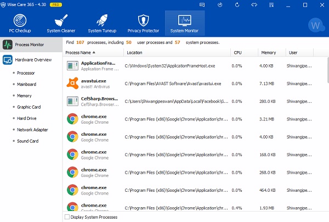Click the 107 processes count
This screenshot has width=329, height=222.
[x=80, y=42]
